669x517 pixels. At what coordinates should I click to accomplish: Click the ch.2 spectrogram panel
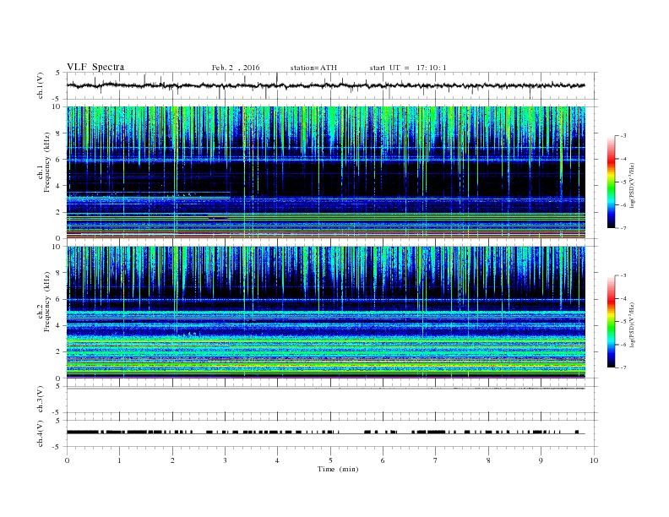click(x=326, y=312)
